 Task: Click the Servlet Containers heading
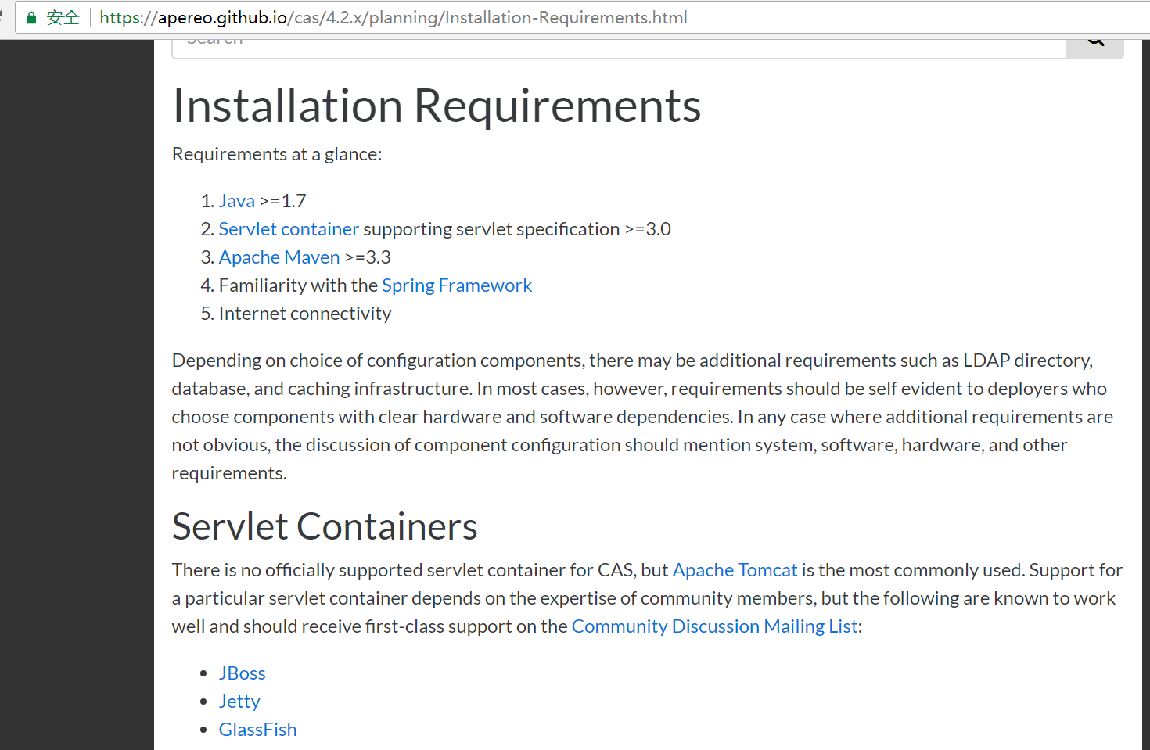[325, 526]
